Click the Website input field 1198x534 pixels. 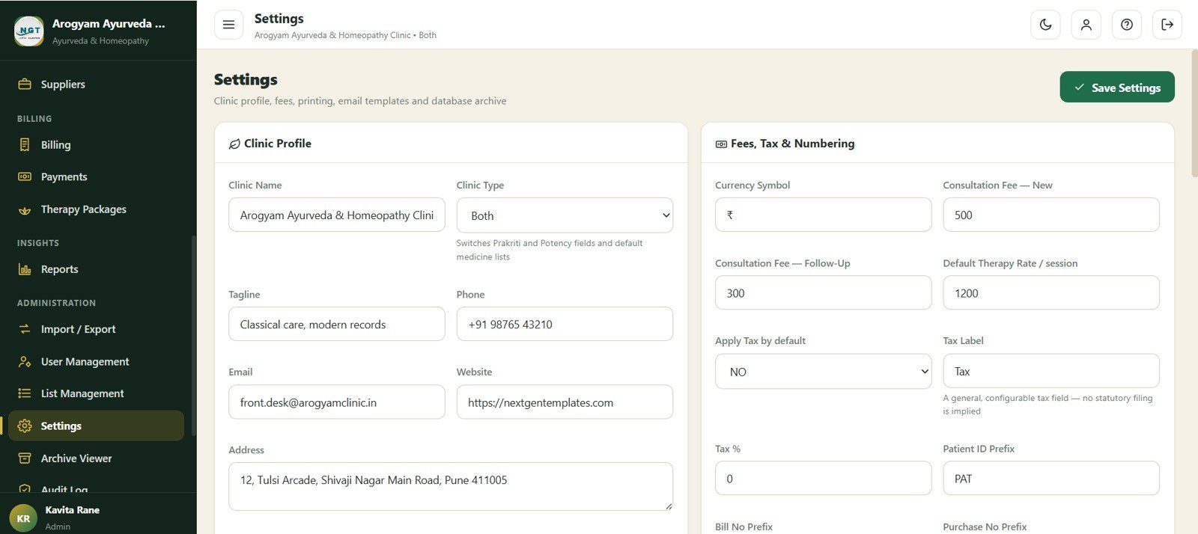[565, 402]
